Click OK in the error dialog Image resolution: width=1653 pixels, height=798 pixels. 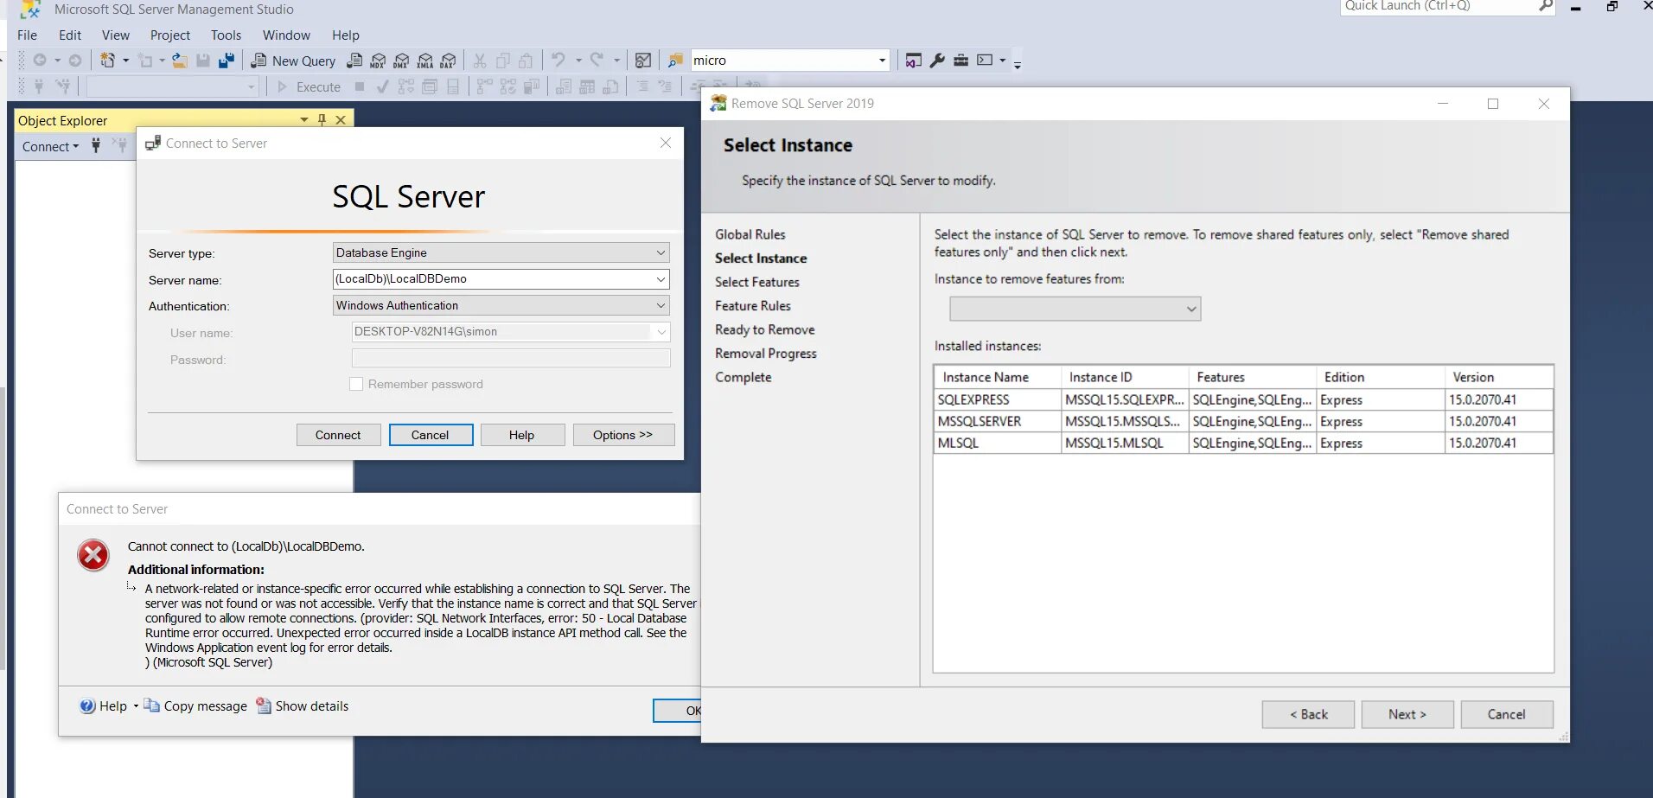[677, 711]
